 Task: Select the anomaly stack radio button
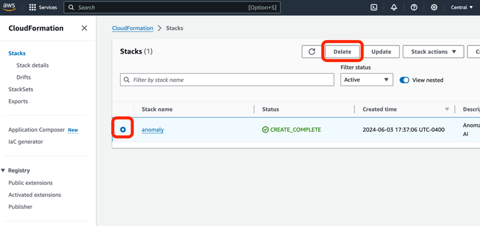(123, 130)
